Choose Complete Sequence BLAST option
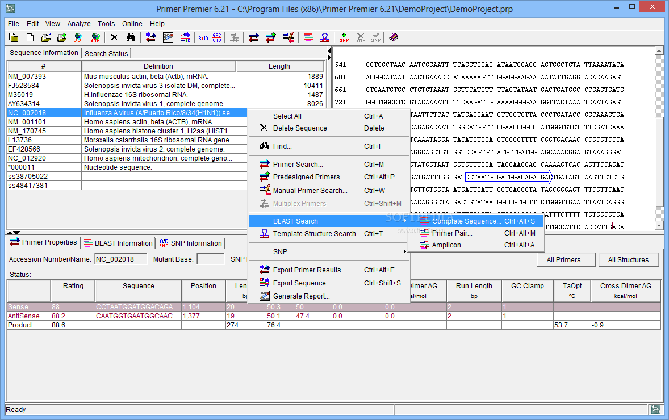The height and width of the screenshot is (420, 669). tap(476, 221)
